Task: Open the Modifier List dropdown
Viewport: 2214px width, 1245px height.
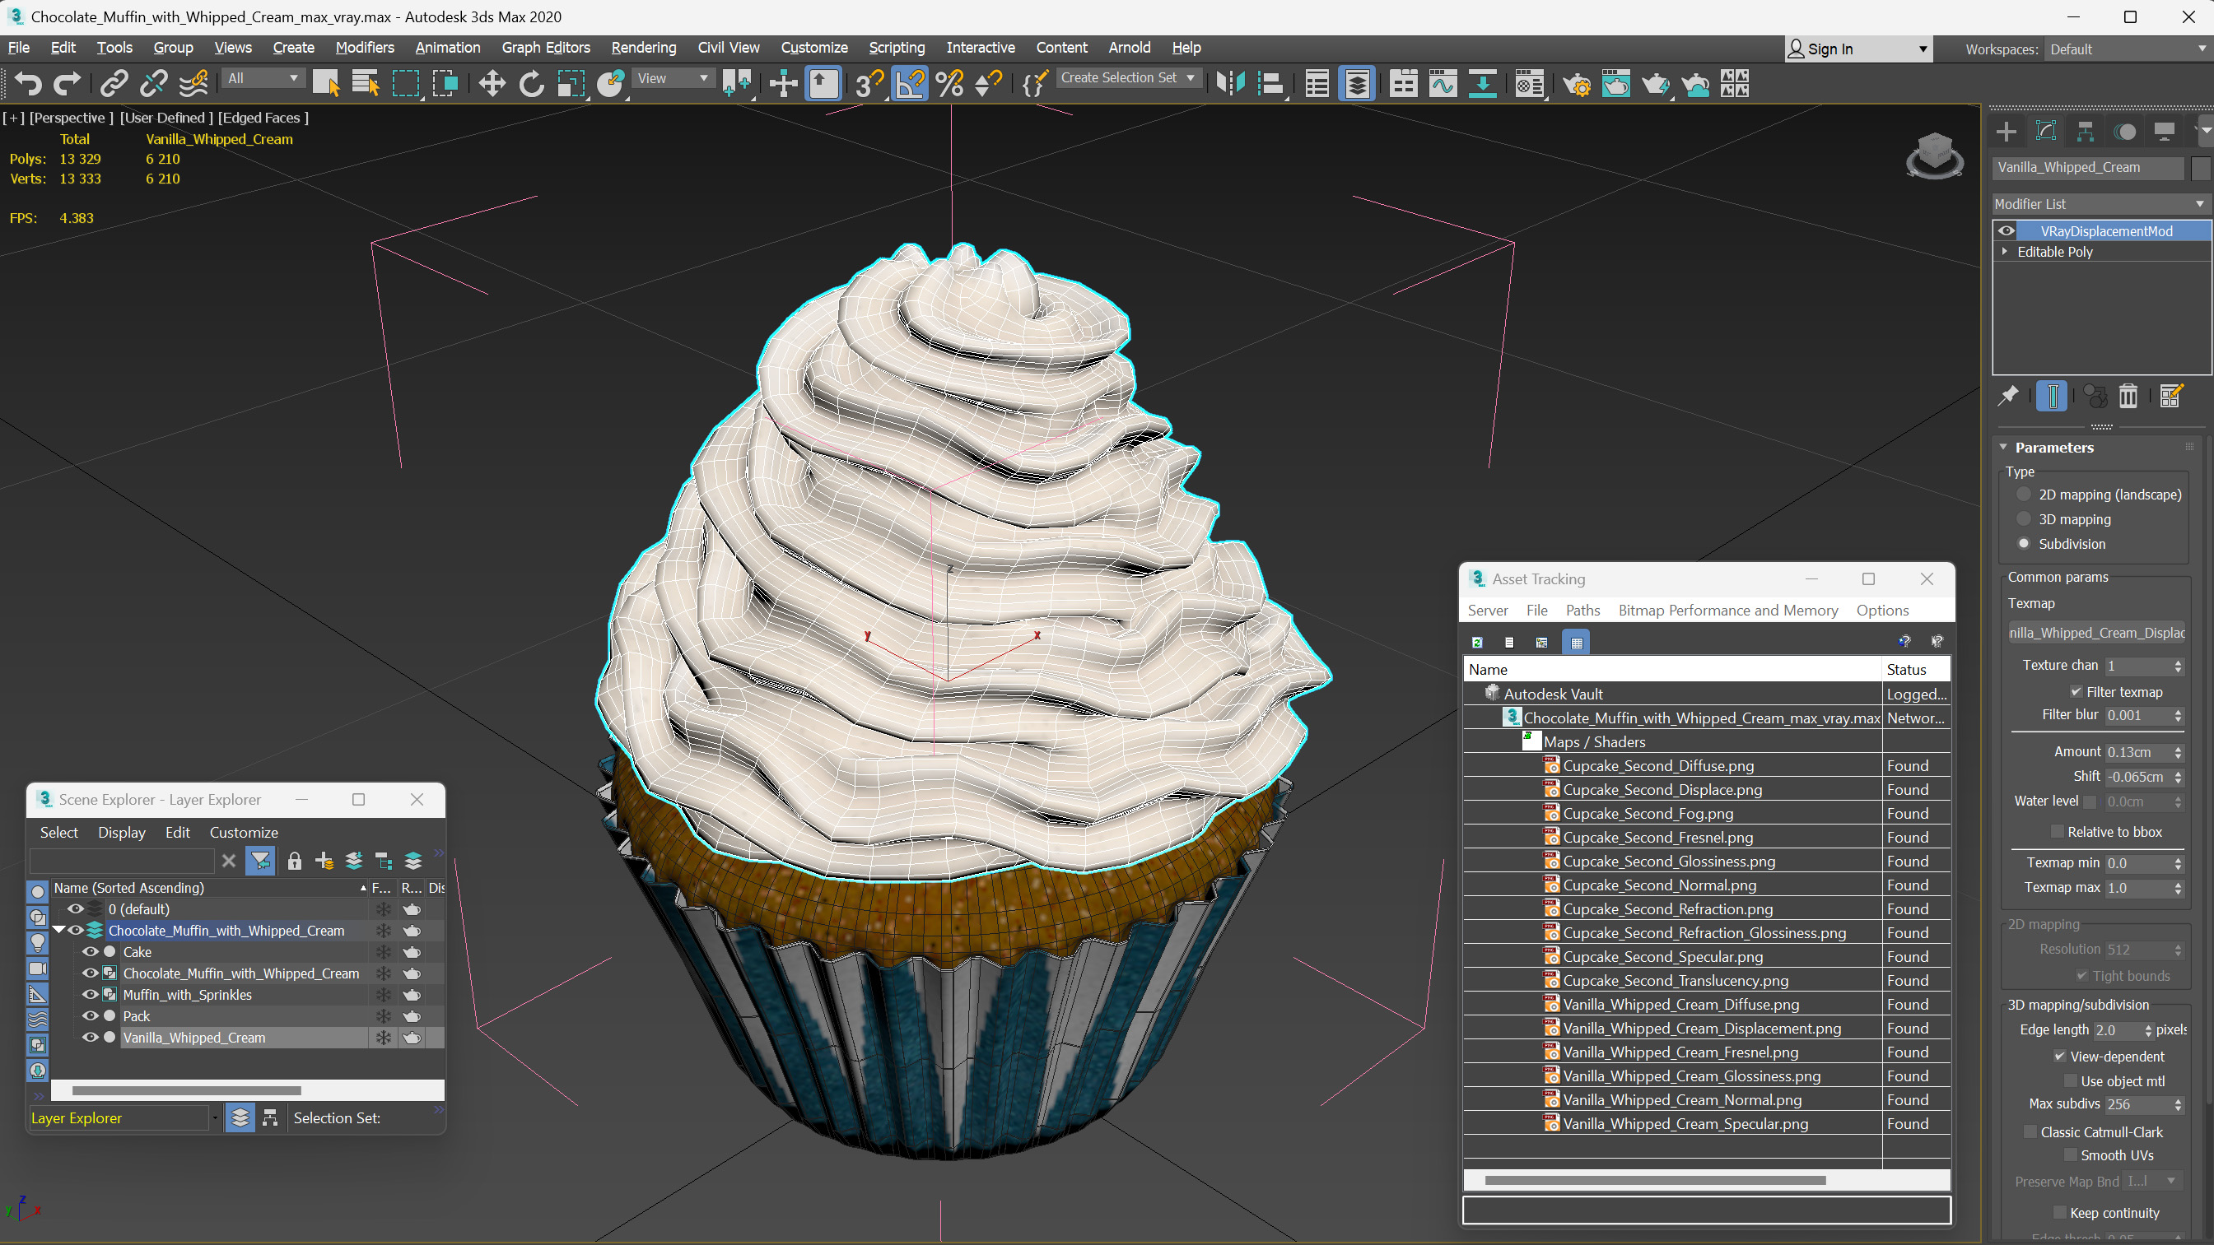Action: [x=2100, y=203]
